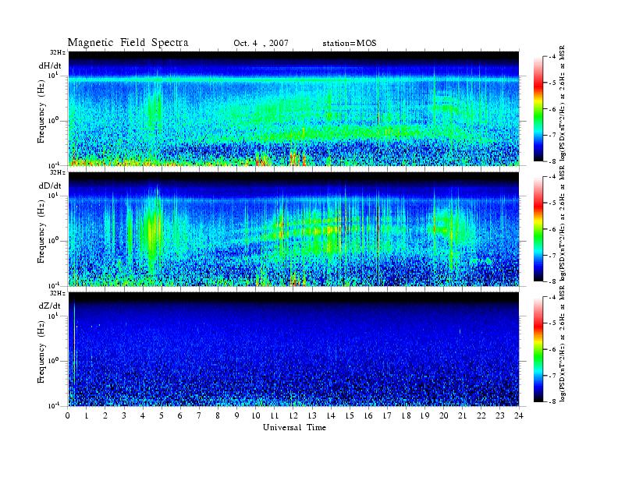Click the hour 12 tick label
The image size is (618, 477).
pyautogui.click(x=293, y=415)
